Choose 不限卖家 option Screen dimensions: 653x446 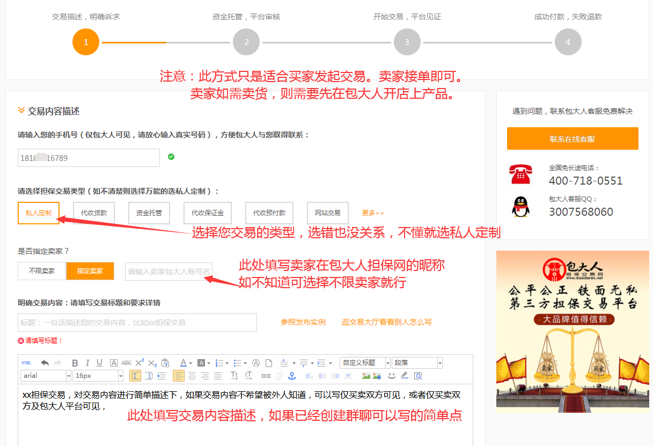click(x=41, y=271)
